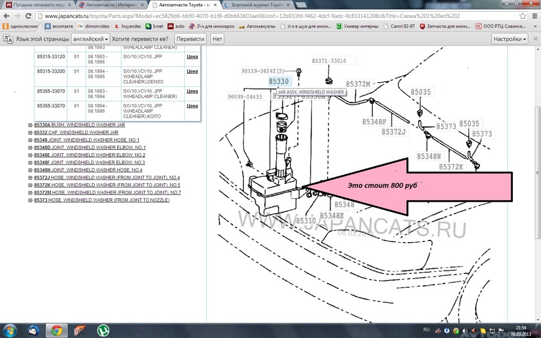Open the Настройки dropdown in the translate bar
Viewport: 541px width, 338px height.
[x=509, y=39]
